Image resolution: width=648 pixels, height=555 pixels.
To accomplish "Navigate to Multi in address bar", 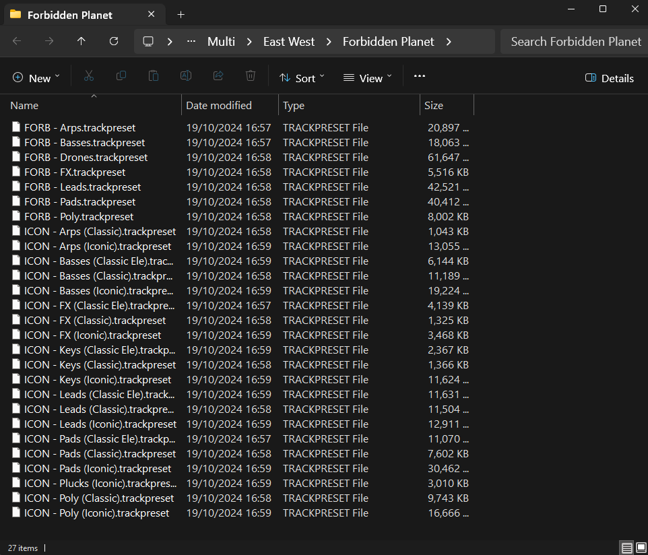I will pos(221,42).
